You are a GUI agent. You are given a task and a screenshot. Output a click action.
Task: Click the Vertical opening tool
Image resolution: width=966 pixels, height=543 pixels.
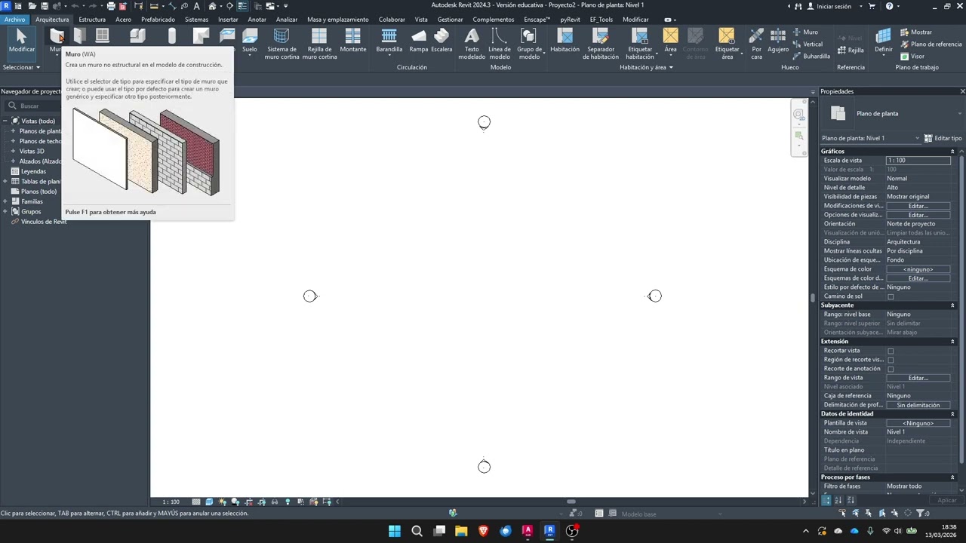(808, 44)
